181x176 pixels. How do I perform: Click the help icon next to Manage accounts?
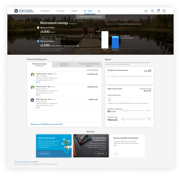44,124
